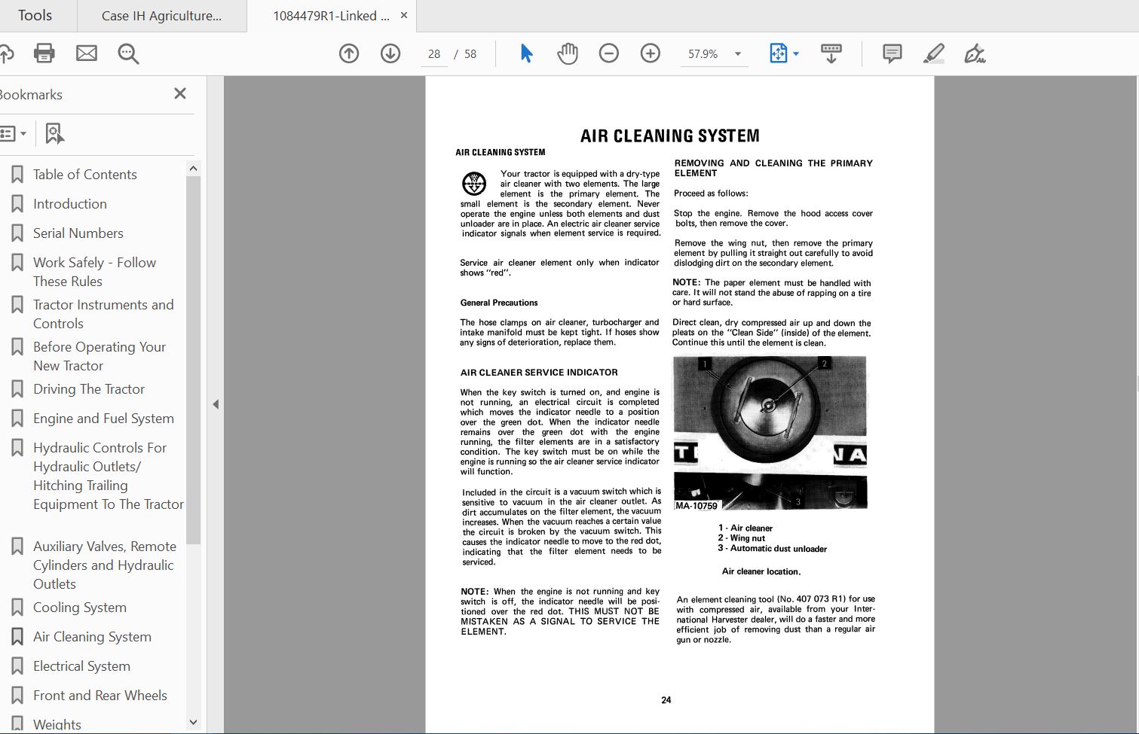Click the scrolling page display icon
Image resolution: width=1139 pixels, height=734 pixels.
(x=831, y=53)
